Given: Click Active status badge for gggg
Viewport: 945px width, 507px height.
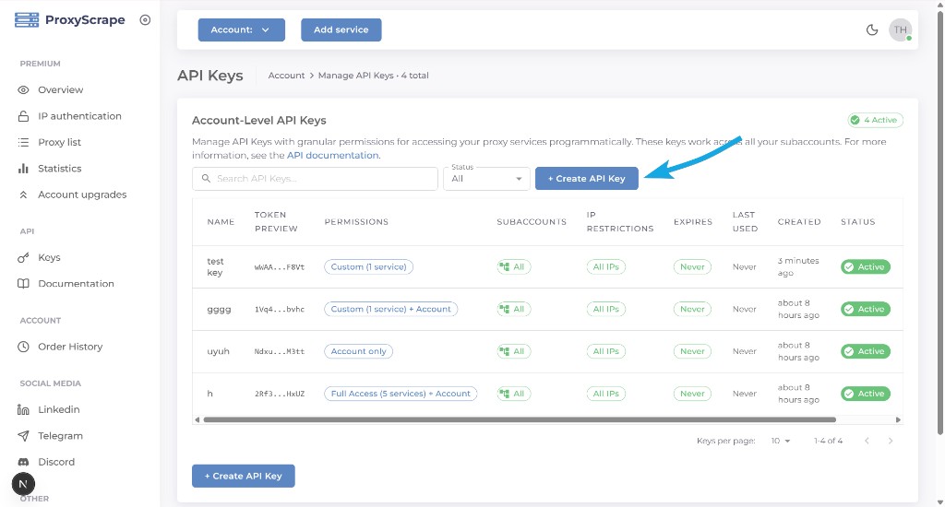Looking at the screenshot, I should tap(866, 309).
